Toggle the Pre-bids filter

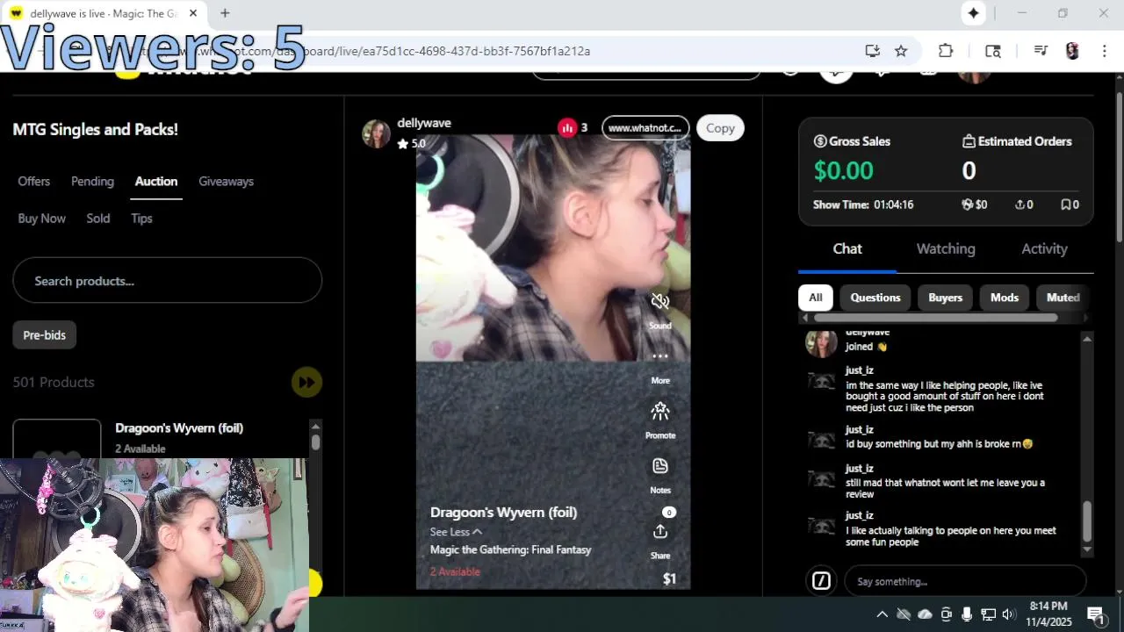point(45,334)
